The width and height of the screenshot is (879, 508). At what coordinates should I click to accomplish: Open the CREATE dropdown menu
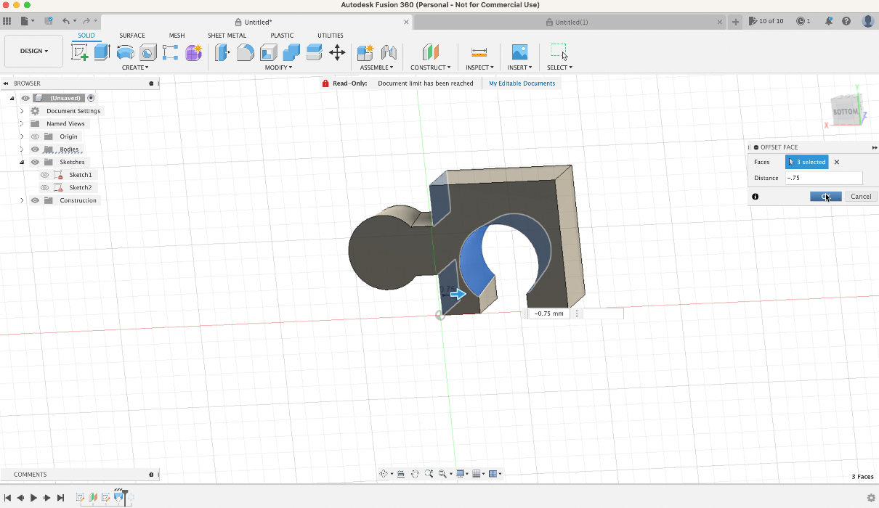tap(134, 67)
